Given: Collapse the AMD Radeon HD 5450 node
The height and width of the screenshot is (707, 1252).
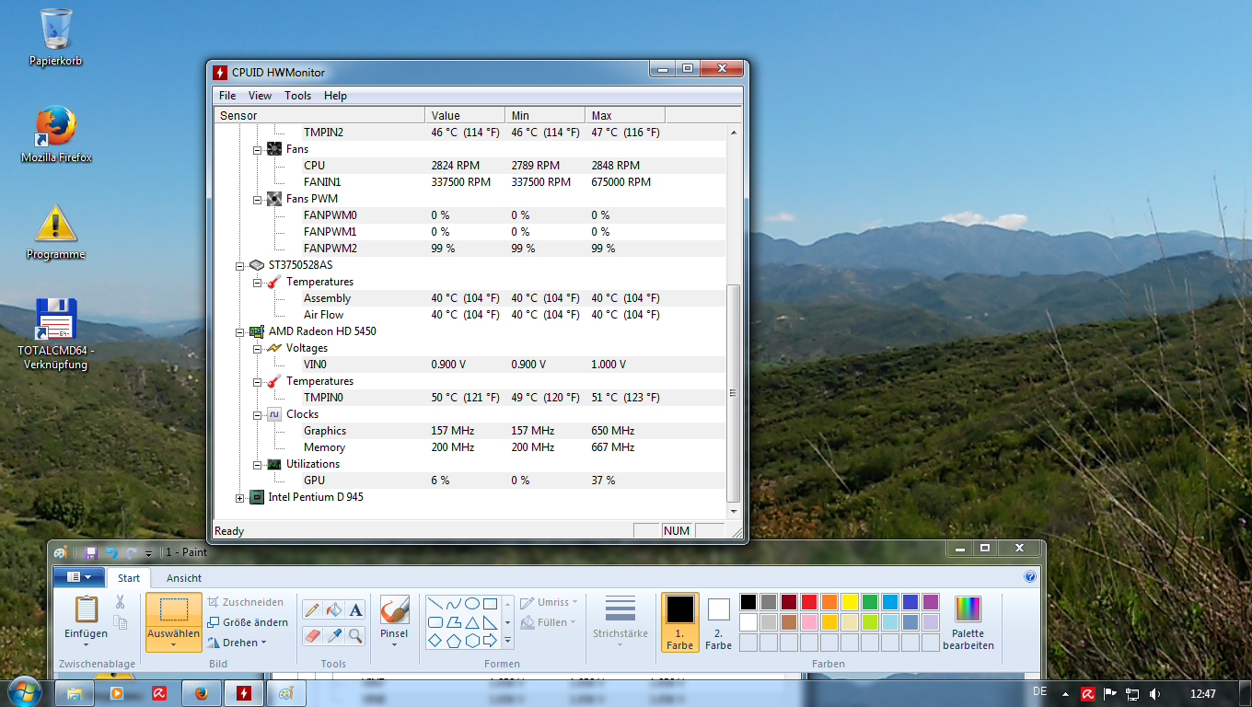Looking at the screenshot, I should 240,331.
